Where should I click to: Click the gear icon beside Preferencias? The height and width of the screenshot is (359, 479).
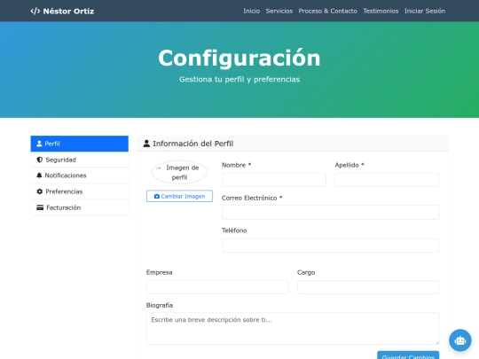point(39,191)
